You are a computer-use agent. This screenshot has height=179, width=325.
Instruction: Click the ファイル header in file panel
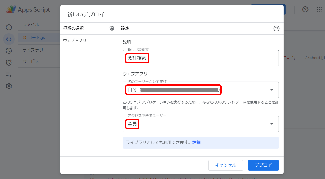point(31,24)
